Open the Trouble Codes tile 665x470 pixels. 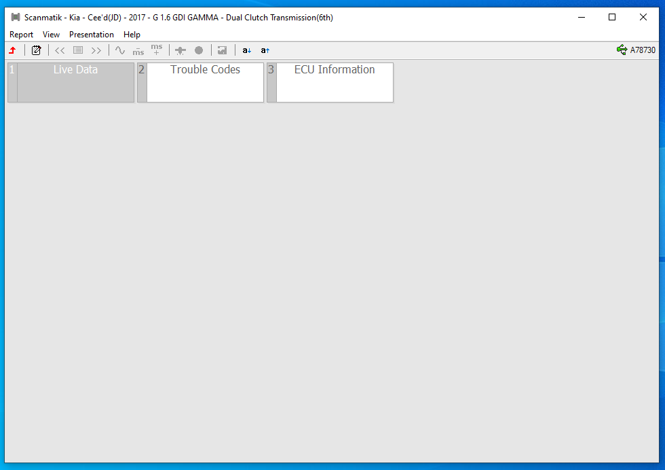click(205, 82)
